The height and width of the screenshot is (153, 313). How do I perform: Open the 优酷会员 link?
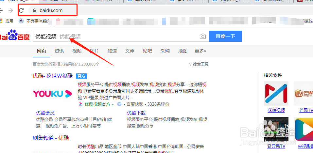45,113
